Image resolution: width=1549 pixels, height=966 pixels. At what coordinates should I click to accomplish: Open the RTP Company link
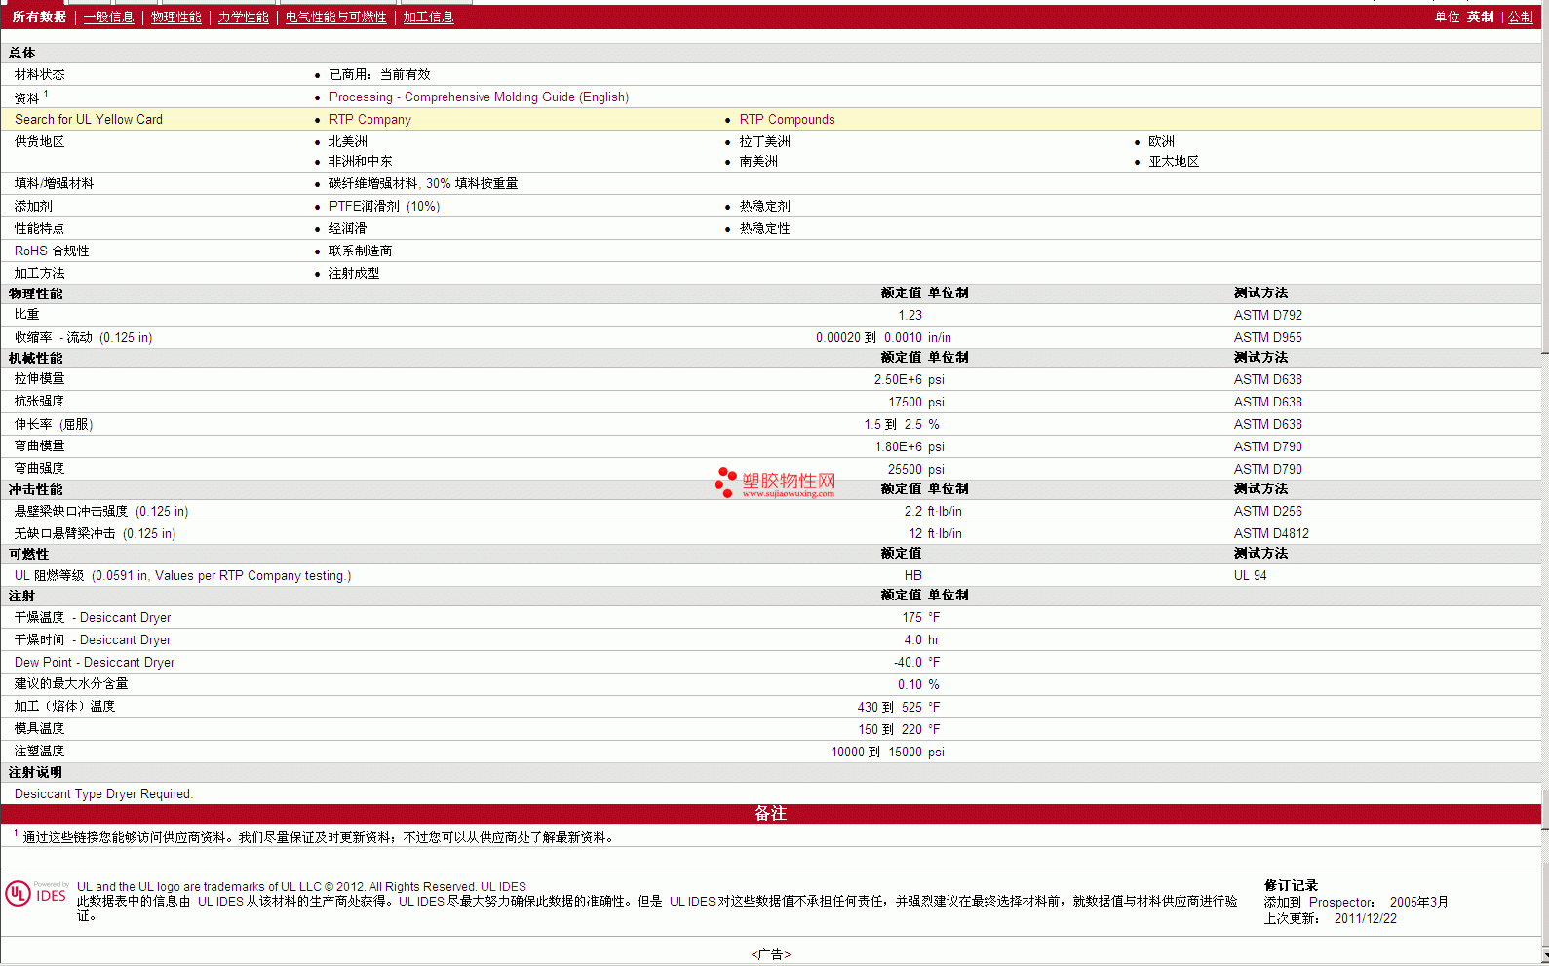coord(370,119)
